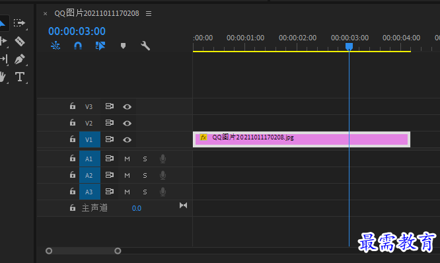Toggle lock on track V3
The image size is (440, 263).
(x=73, y=106)
